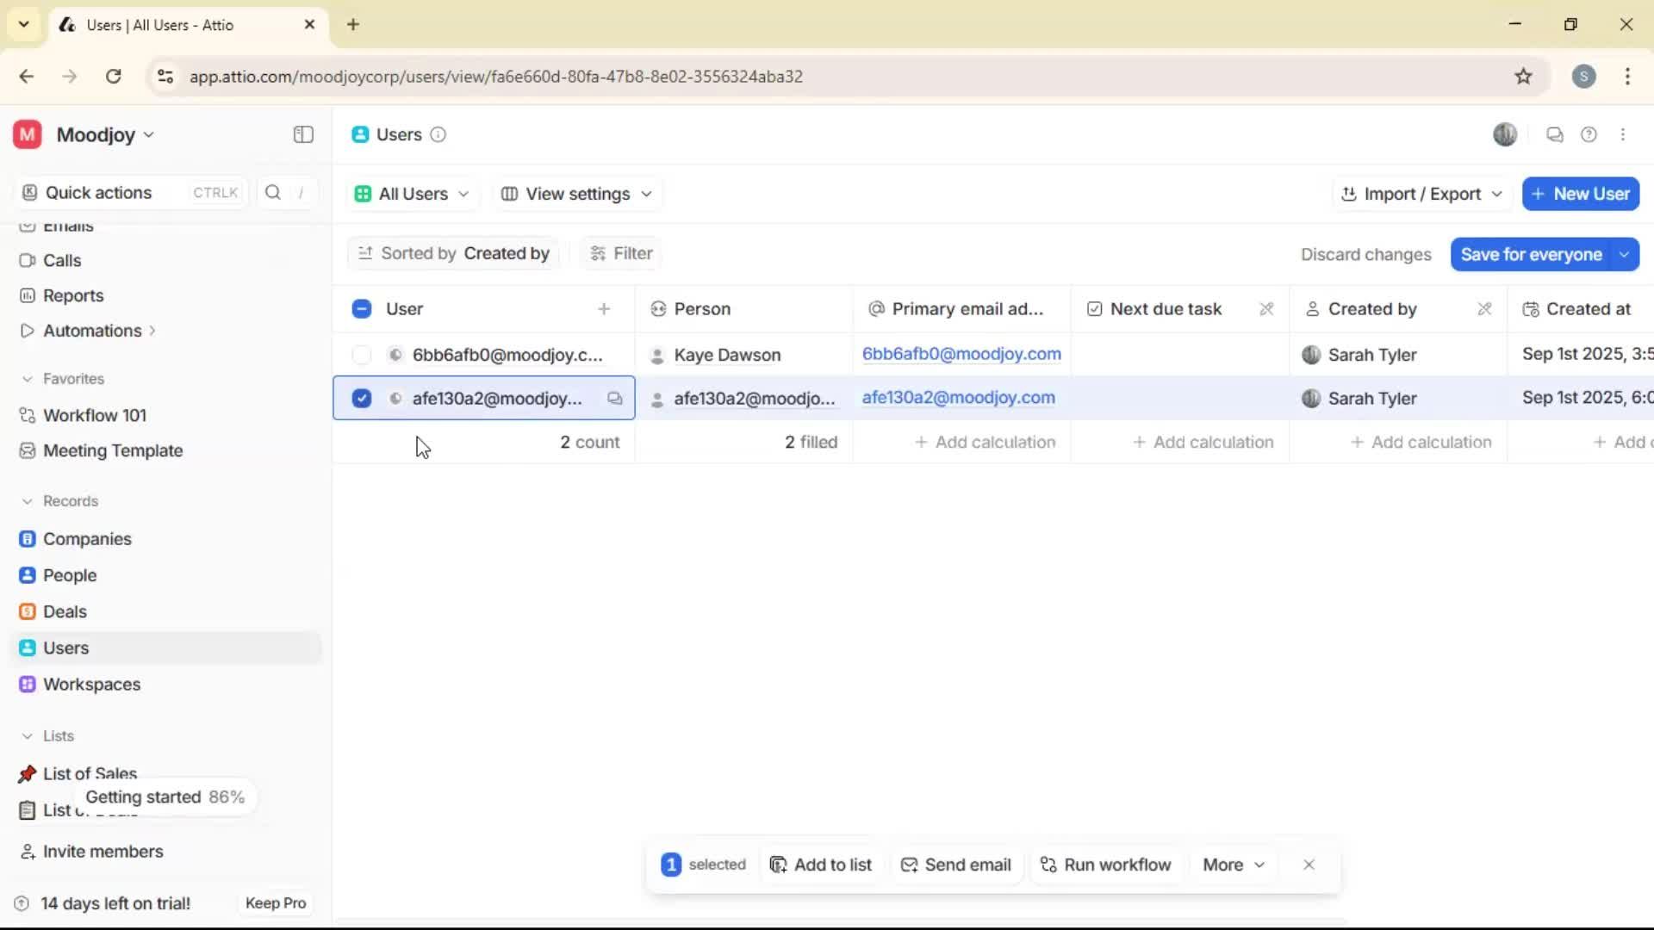The width and height of the screenshot is (1654, 930).
Task: Open the Getting started progress indicator
Action: click(165, 797)
